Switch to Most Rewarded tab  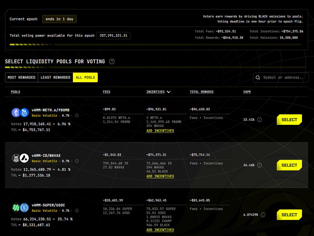pyautogui.click(x=21, y=78)
